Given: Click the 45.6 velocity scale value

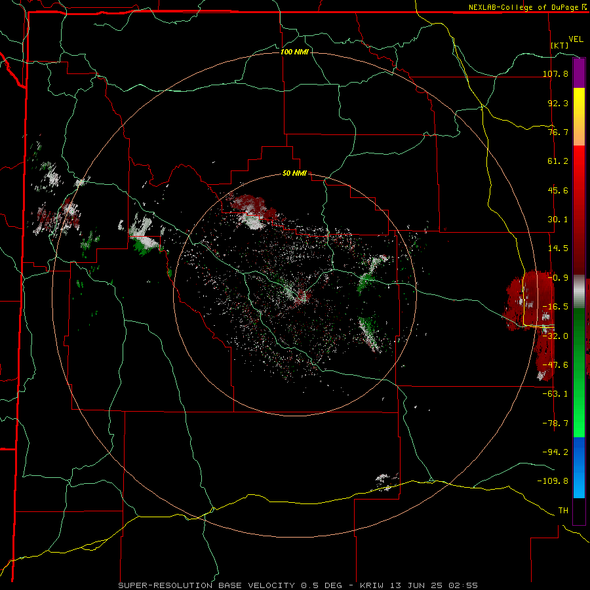Looking at the screenshot, I should click(x=558, y=190).
